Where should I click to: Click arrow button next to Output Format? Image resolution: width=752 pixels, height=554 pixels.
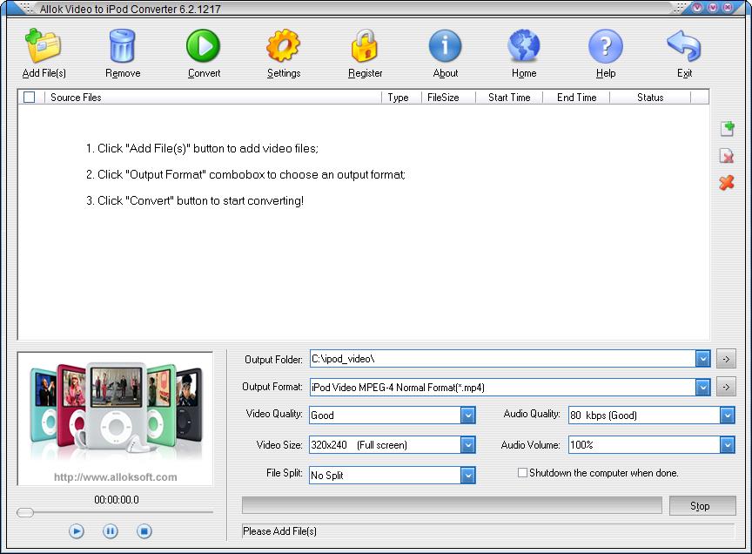tap(726, 387)
